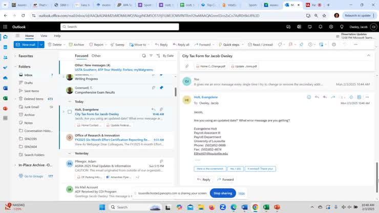The height and width of the screenshot is (213, 379).
Task: Add an emoji reaction to Holt's message
Action: pyautogui.click(x=309, y=97)
